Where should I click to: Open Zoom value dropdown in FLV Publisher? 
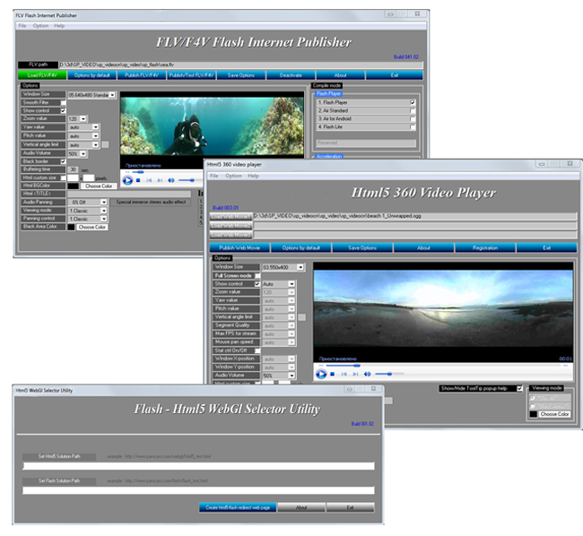pyautogui.click(x=83, y=119)
